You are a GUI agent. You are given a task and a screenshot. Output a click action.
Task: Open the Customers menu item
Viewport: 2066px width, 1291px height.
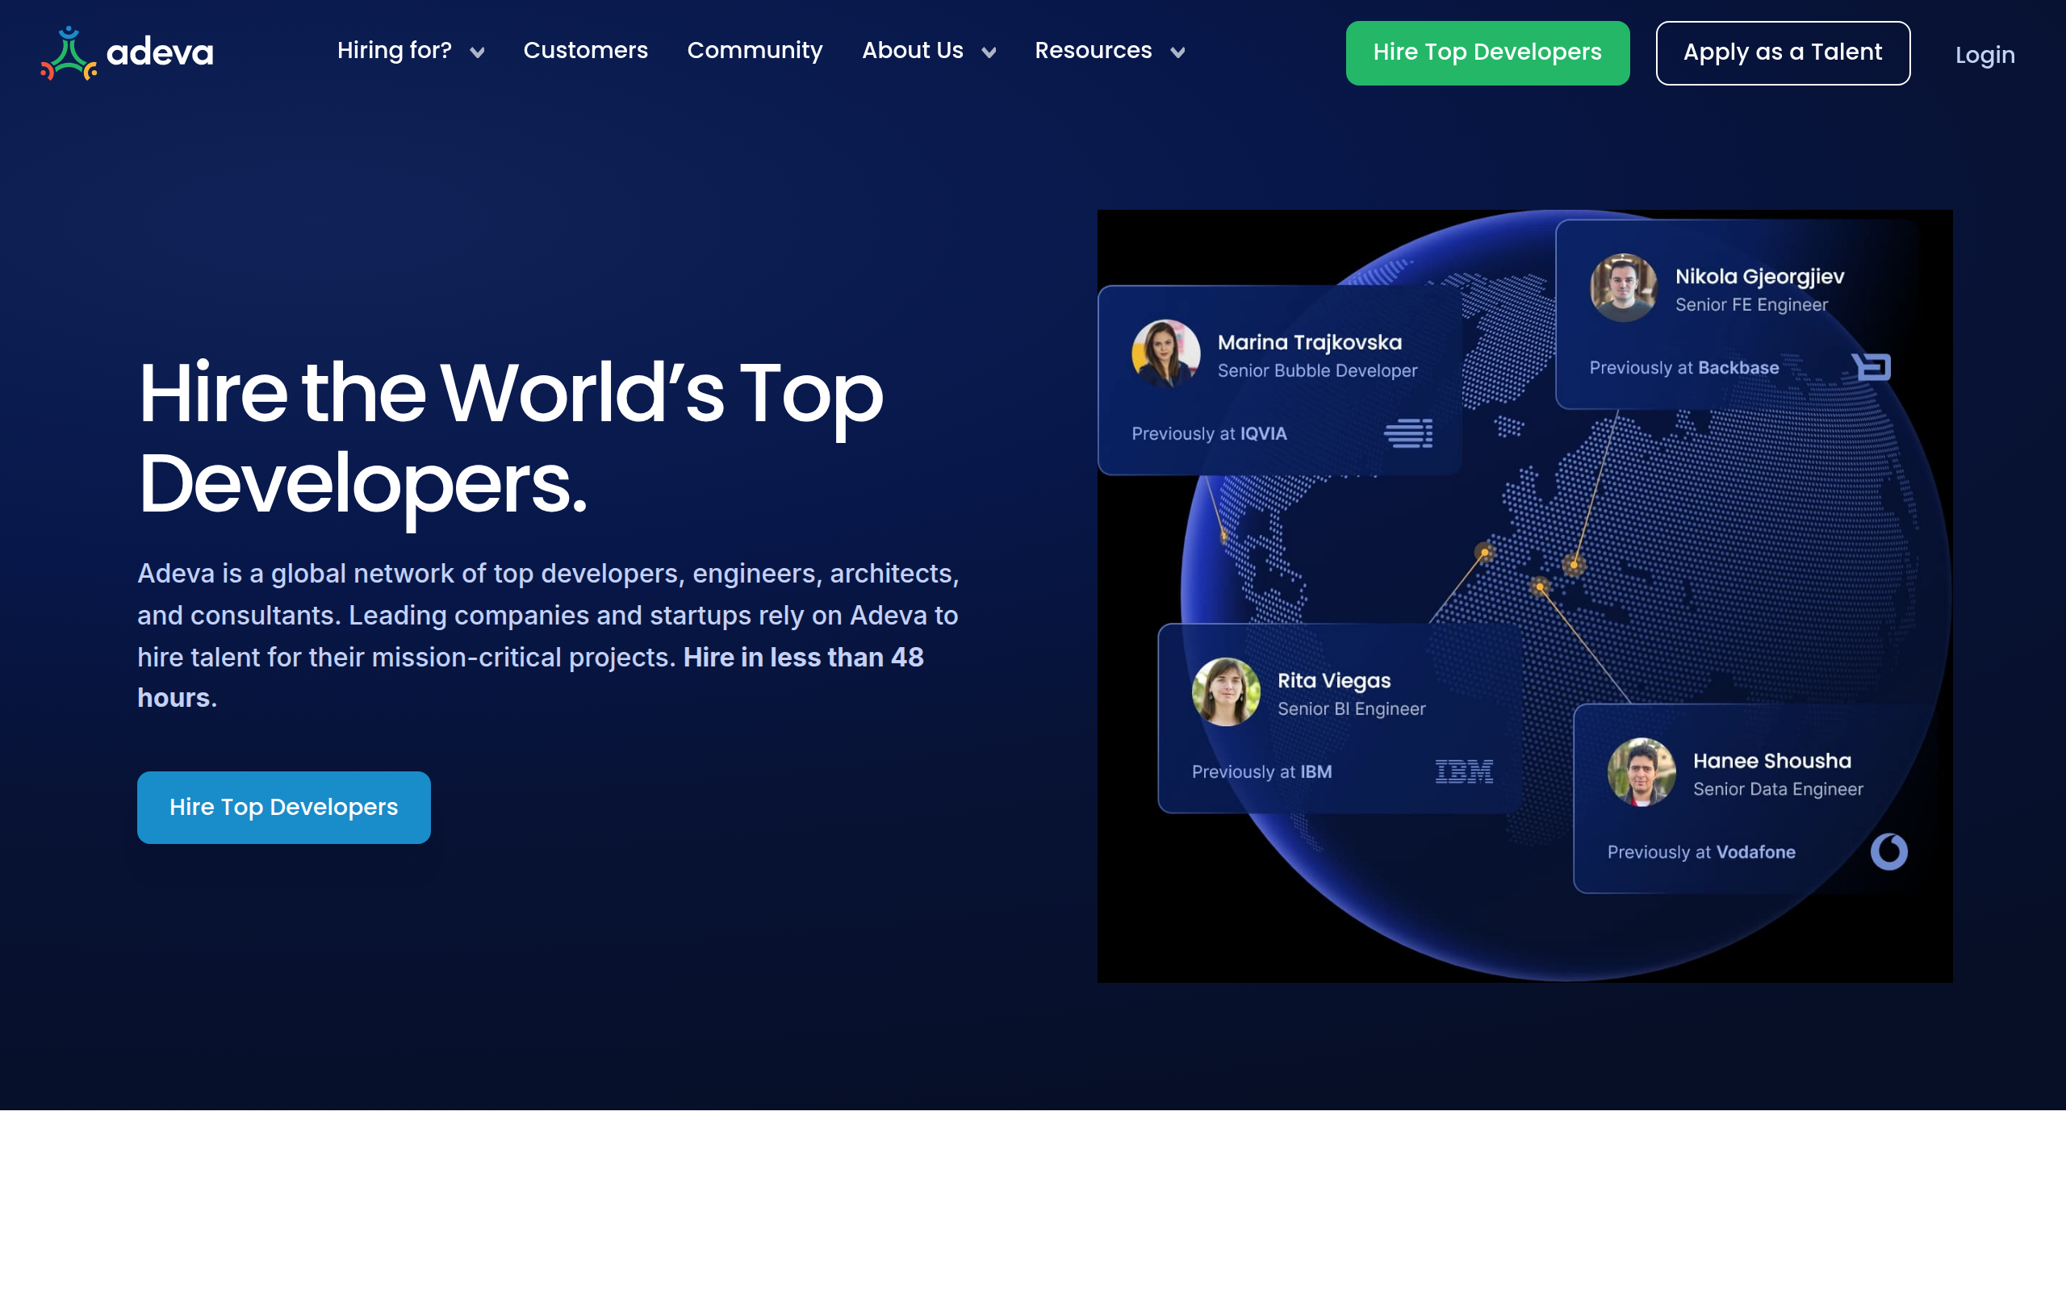tap(585, 51)
